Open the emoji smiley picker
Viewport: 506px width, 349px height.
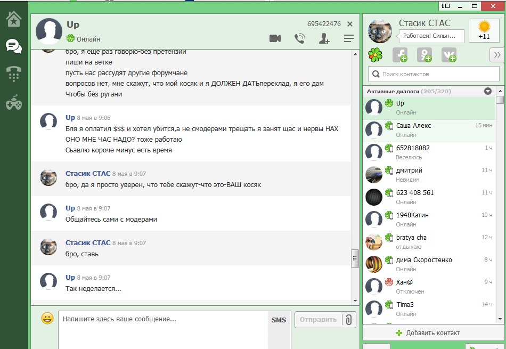(47, 319)
